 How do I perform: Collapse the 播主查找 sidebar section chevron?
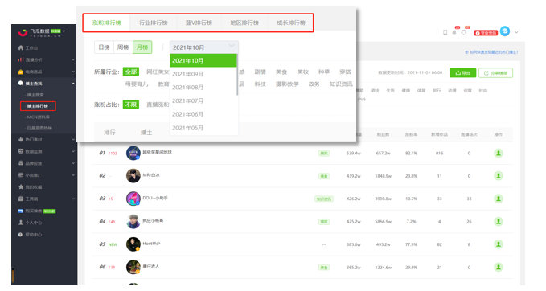[73, 84]
